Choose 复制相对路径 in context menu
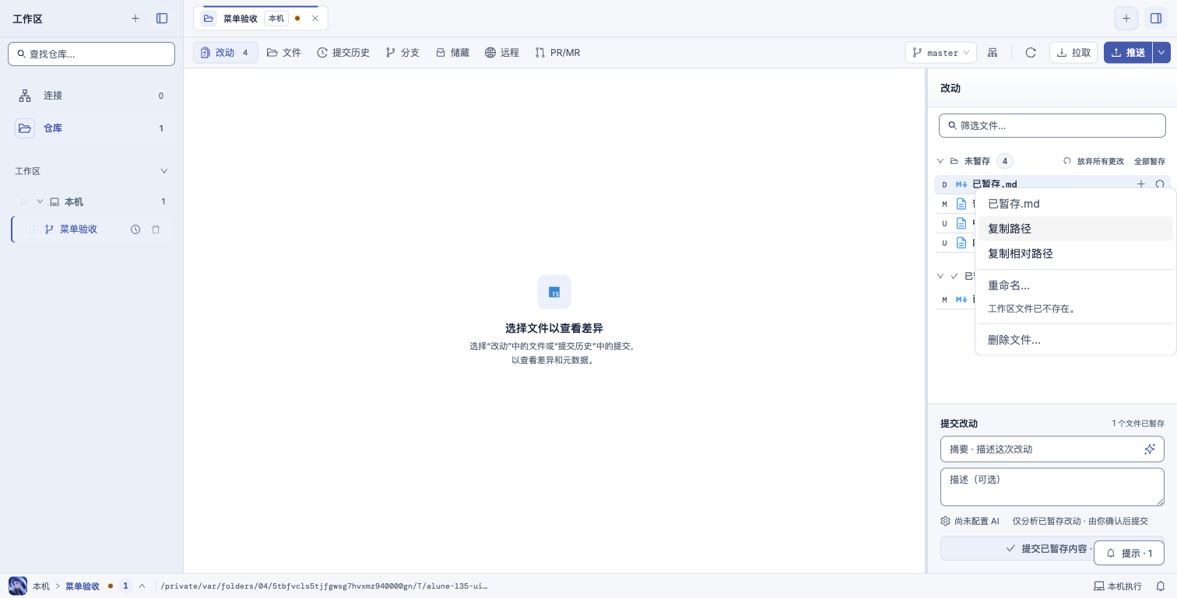The width and height of the screenshot is (1177, 598). tap(1076, 254)
